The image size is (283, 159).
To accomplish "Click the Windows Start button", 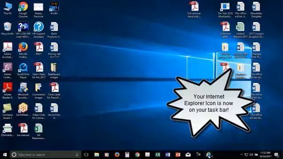I will pyautogui.click(x=5, y=155).
